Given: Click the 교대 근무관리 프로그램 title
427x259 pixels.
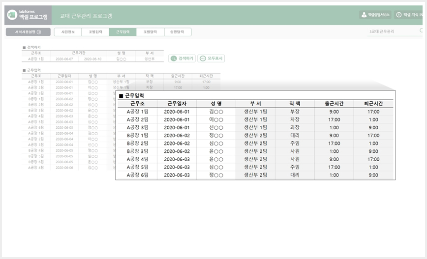Looking at the screenshot, I should [x=86, y=16].
